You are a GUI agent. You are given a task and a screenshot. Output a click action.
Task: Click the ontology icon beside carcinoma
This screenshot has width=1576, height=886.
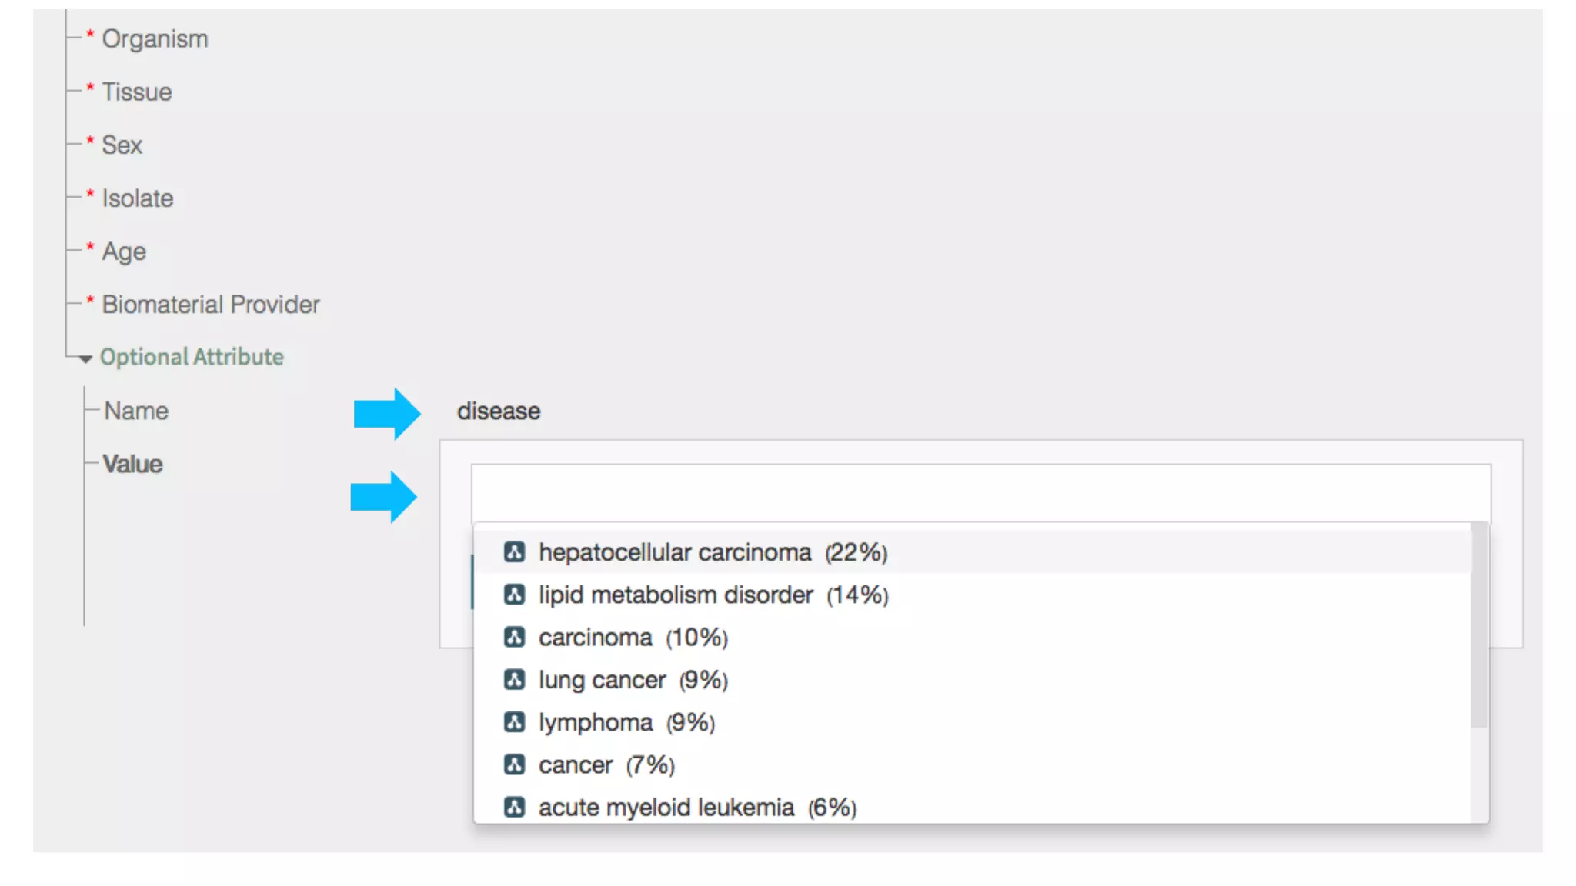[514, 638]
